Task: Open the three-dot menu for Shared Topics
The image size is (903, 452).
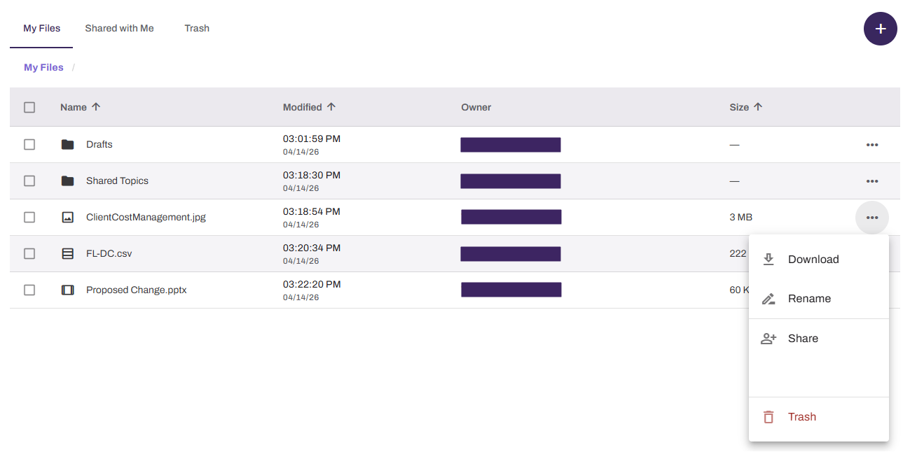Action: point(872,181)
